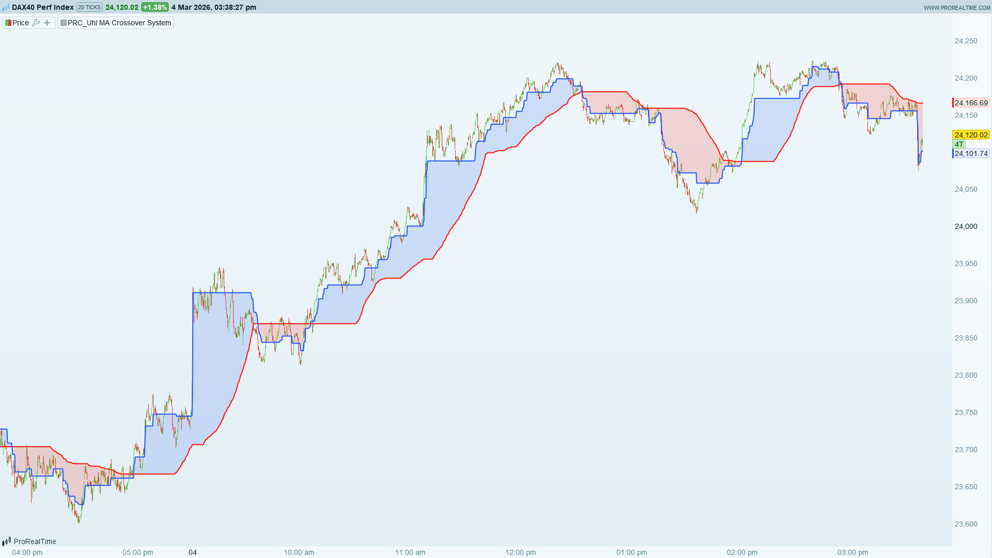Image resolution: width=992 pixels, height=558 pixels.
Task: Open Price settings with the wrench icon
Action: (36, 23)
